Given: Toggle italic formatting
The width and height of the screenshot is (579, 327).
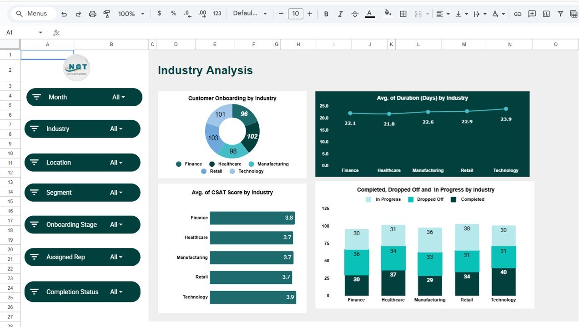Looking at the screenshot, I should [340, 14].
